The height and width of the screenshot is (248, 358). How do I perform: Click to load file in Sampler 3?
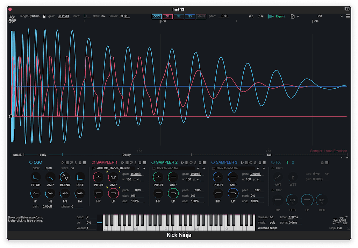coord(233,168)
